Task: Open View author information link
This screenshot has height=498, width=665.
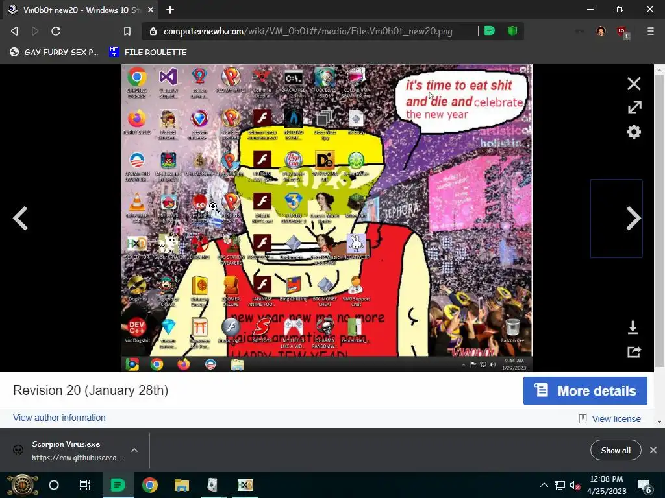Action: [x=59, y=418]
